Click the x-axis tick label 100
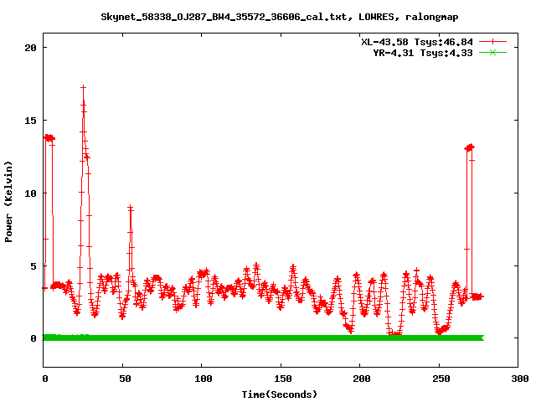The image size is (536, 402). click(203, 379)
